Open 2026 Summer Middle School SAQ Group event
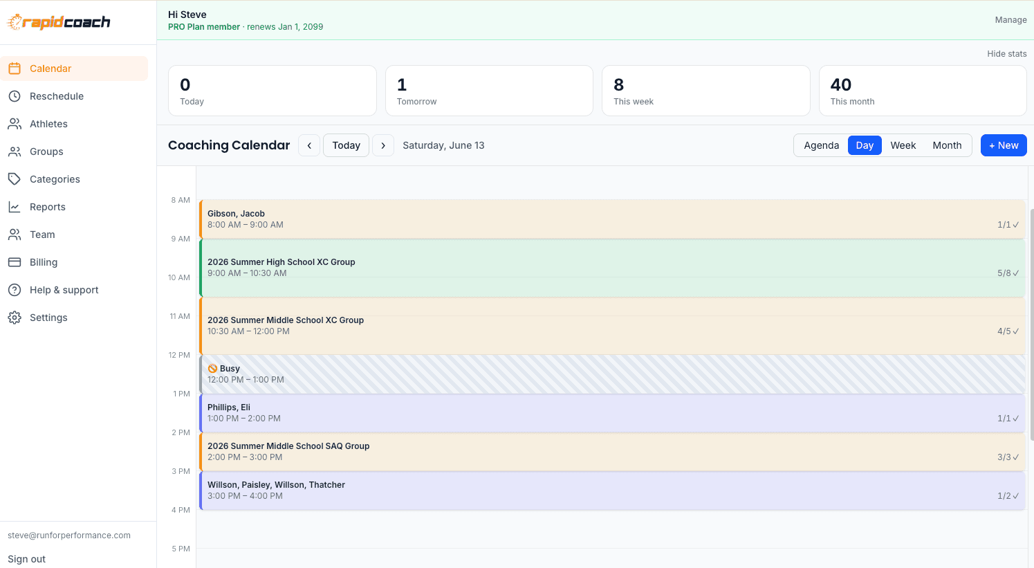This screenshot has height=568, width=1034. point(612,452)
